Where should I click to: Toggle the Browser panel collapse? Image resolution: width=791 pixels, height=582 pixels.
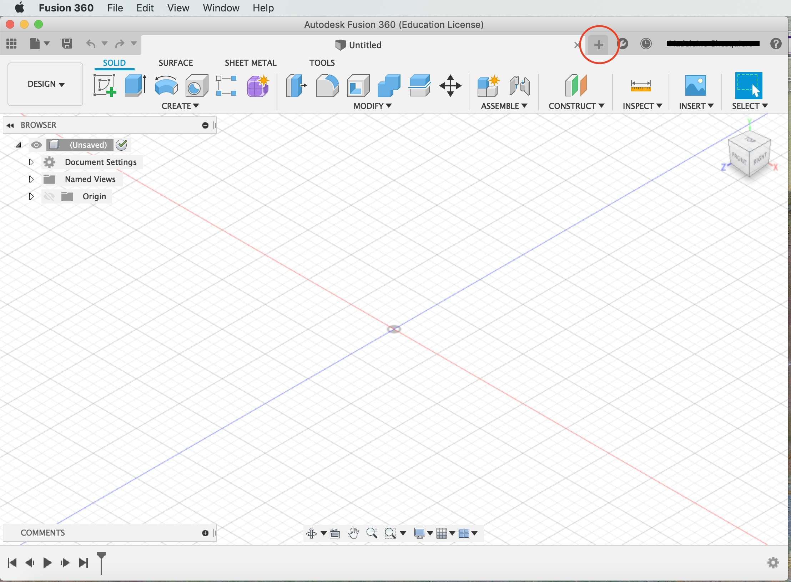(10, 125)
